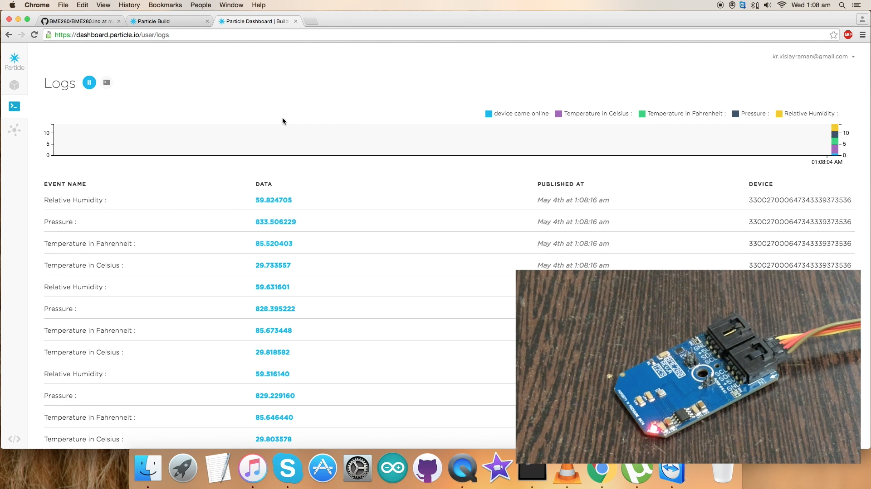Click the Relative Humidity data value link
Viewport: 871px width, 489px height.
point(274,199)
